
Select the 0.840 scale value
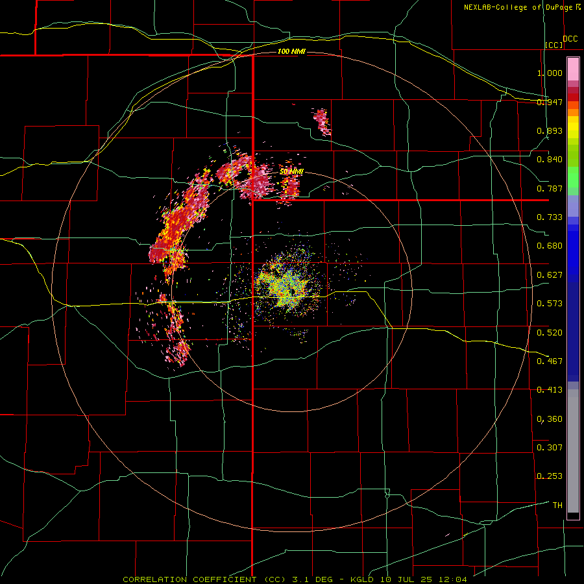pyautogui.click(x=550, y=160)
